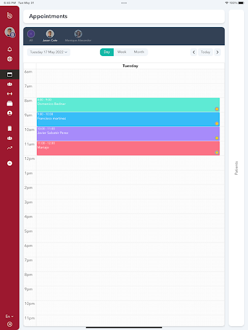Open the person circle account sidebar icon
This screenshot has height=330, width=248.
tap(10, 113)
